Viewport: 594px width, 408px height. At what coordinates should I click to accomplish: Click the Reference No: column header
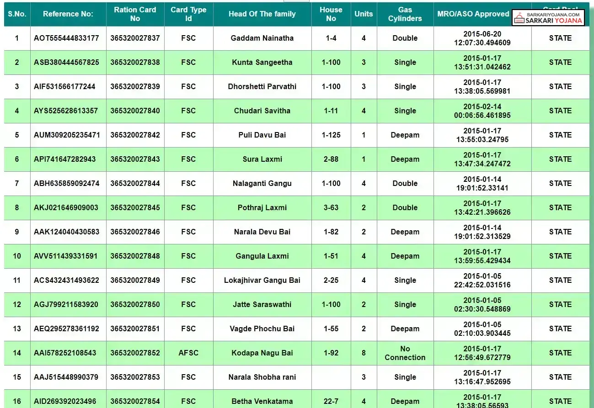68,14
